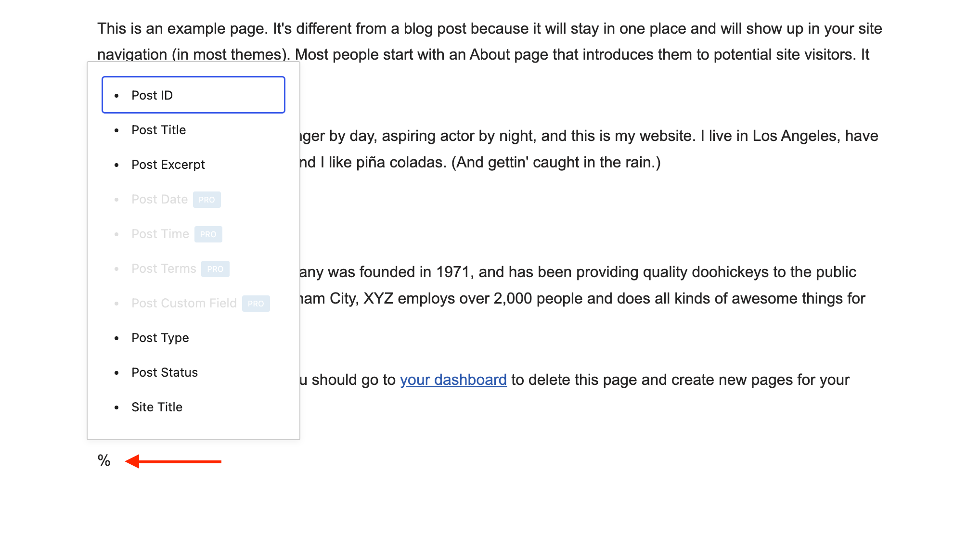Choose Post Title from the list
Image resolution: width=980 pixels, height=560 pixels.
[x=158, y=130]
